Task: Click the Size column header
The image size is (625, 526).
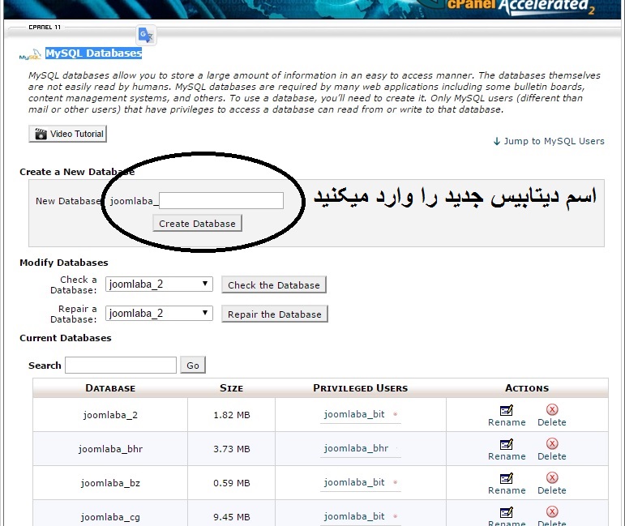Action: [231, 388]
